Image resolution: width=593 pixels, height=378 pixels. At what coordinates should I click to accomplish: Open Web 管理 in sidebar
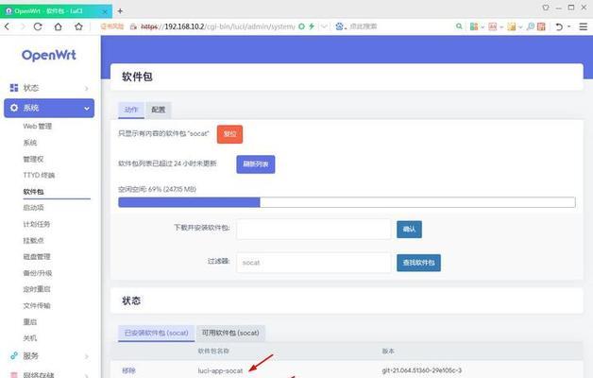point(38,126)
